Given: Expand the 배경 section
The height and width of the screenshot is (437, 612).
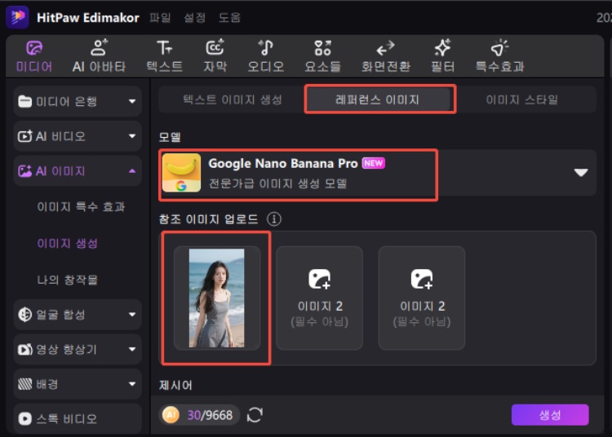Looking at the screenshot, I should [78, 384].
